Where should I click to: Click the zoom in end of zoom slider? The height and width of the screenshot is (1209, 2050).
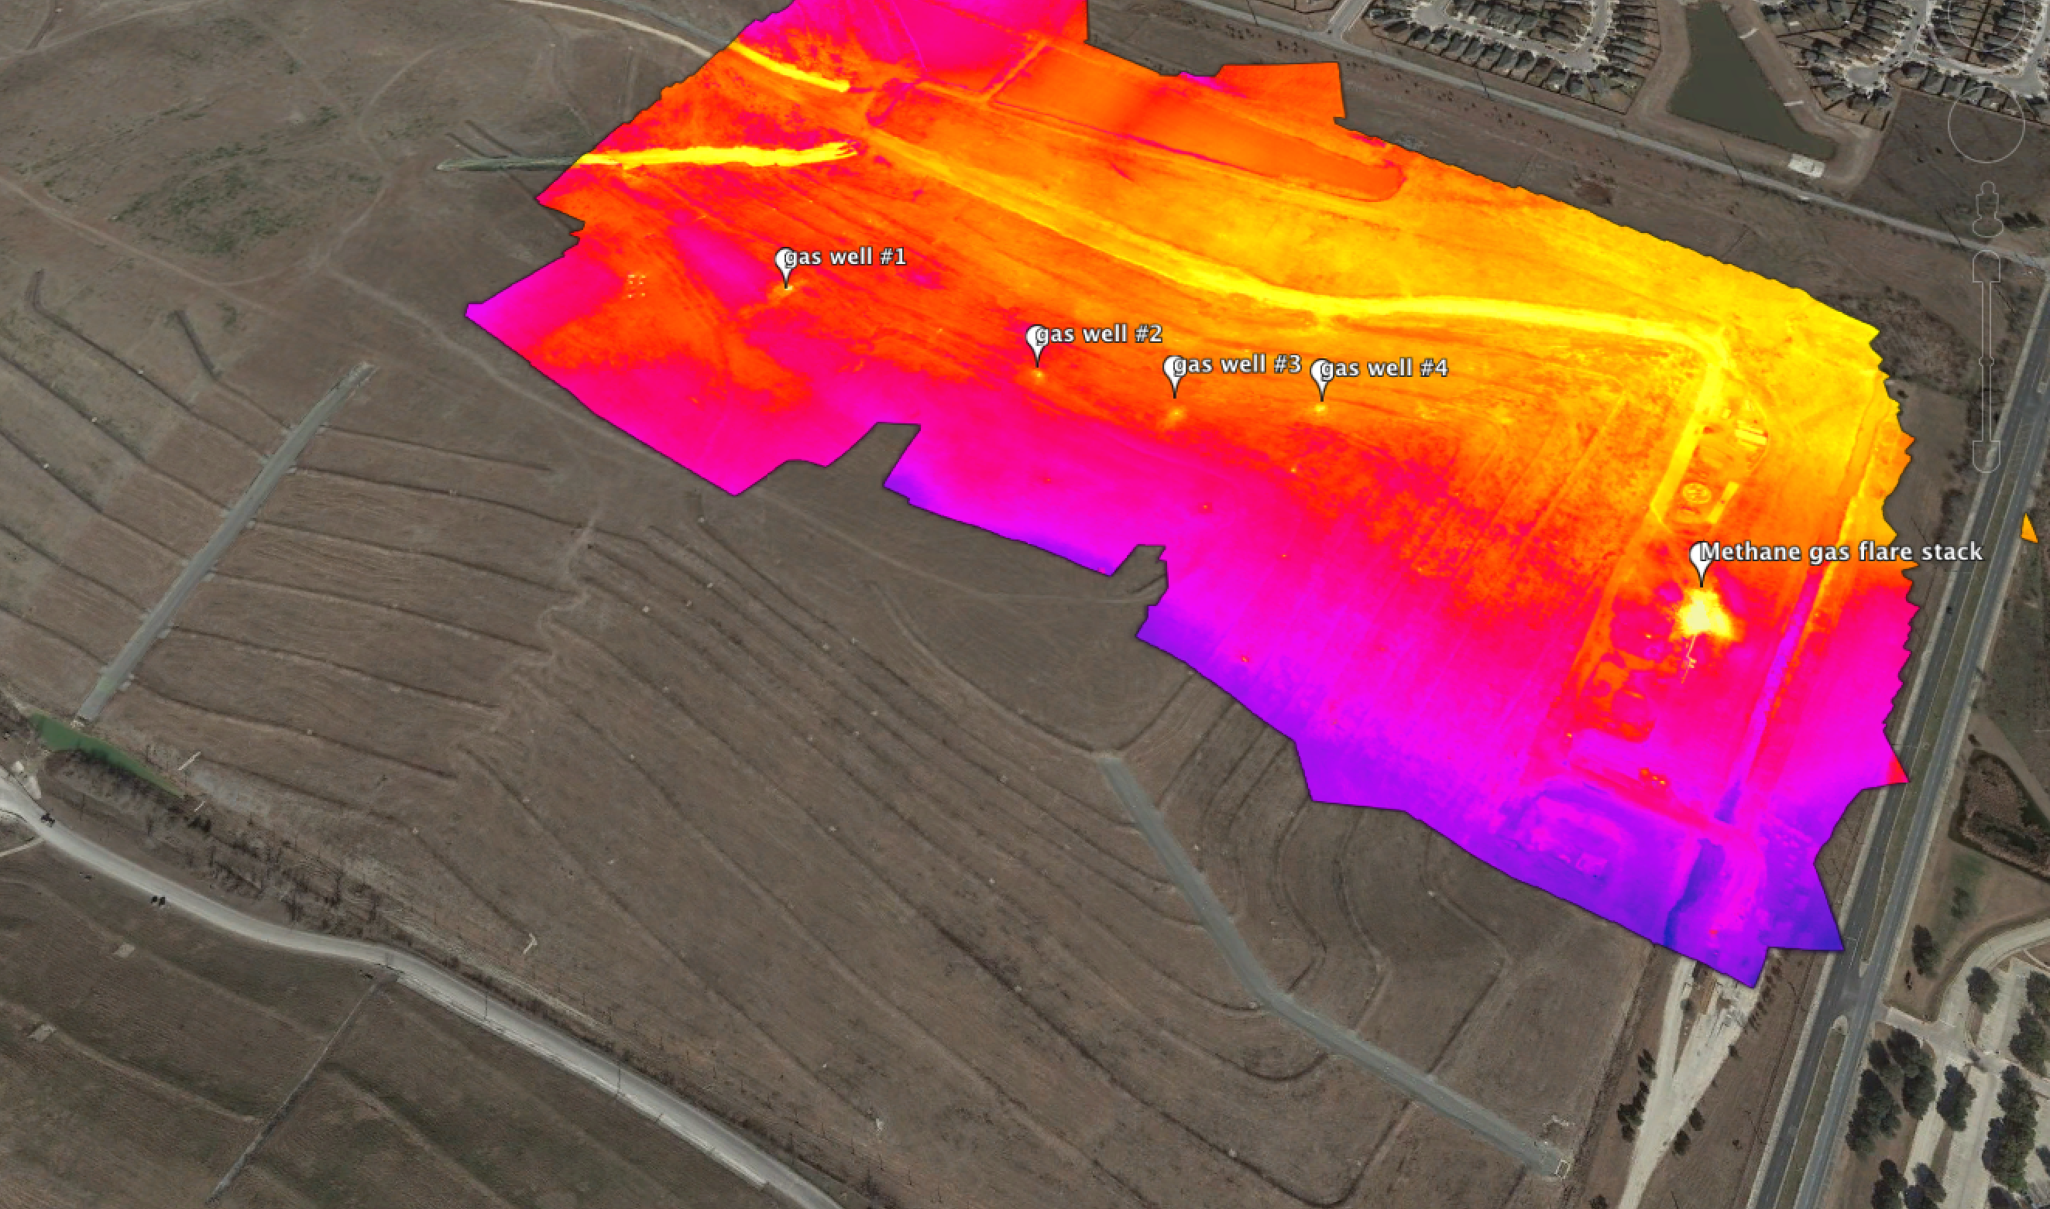[1986, 265]
